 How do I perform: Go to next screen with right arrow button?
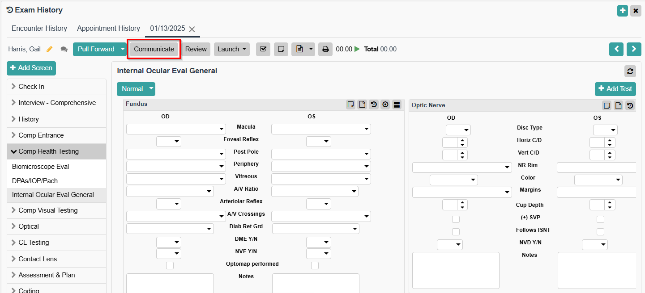click(x=634, y=49)
